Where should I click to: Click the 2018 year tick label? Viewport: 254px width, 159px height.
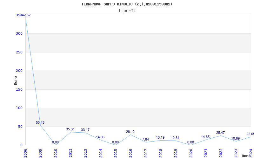(x=161, y=153)
